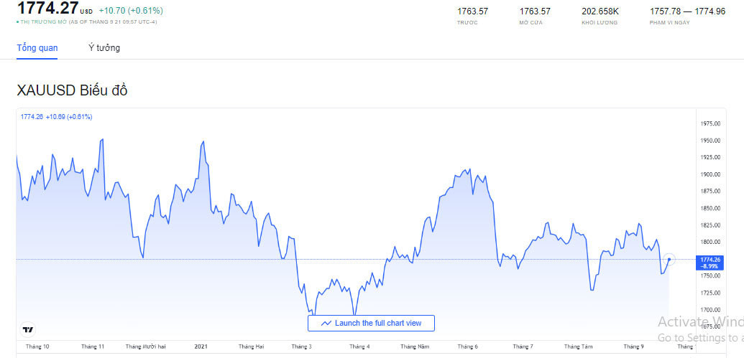The image size is (744, 358).
Task: Click the XAUUSD Biểu đồ chart title
Action: pyautogui.click(x=72, y=90)
